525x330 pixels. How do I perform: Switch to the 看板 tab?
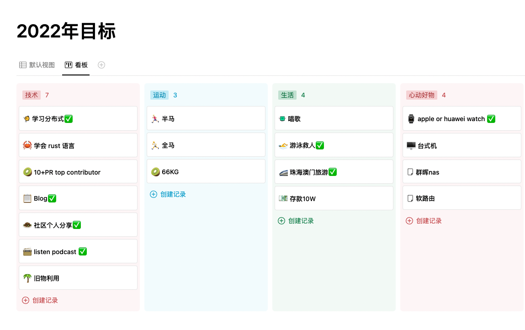tap(80, 64)
